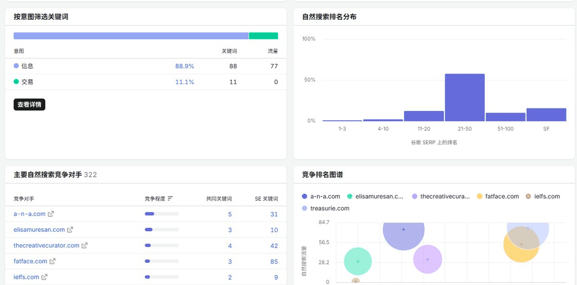
Task: Open external link icon beside ielfs.com
Action: (44, 277)
